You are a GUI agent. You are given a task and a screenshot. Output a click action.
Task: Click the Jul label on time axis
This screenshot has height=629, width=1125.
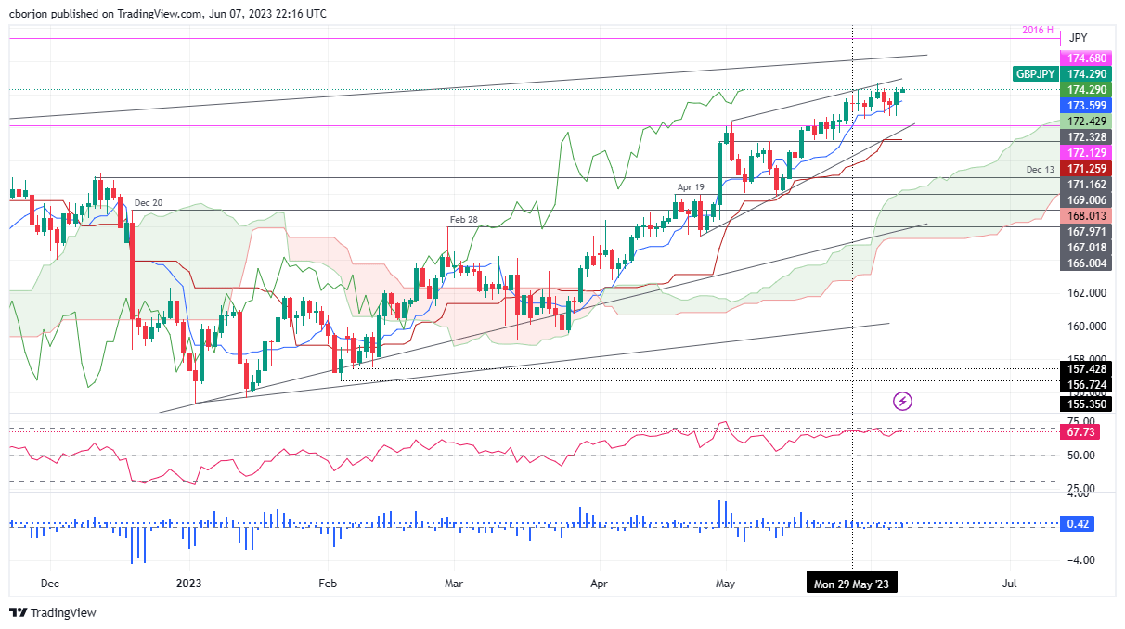tap(1009, 584)
